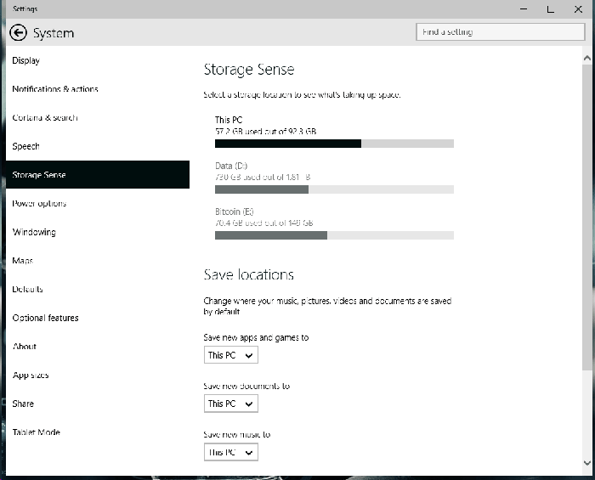Select Defaults in sidebar
595x480 pixels.
point(28,290)
